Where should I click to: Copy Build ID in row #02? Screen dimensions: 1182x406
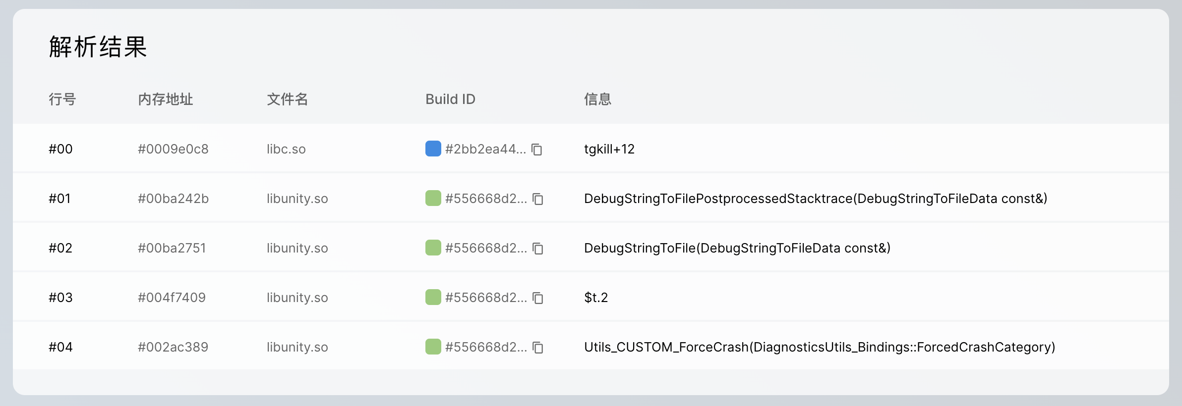[538, 249]
